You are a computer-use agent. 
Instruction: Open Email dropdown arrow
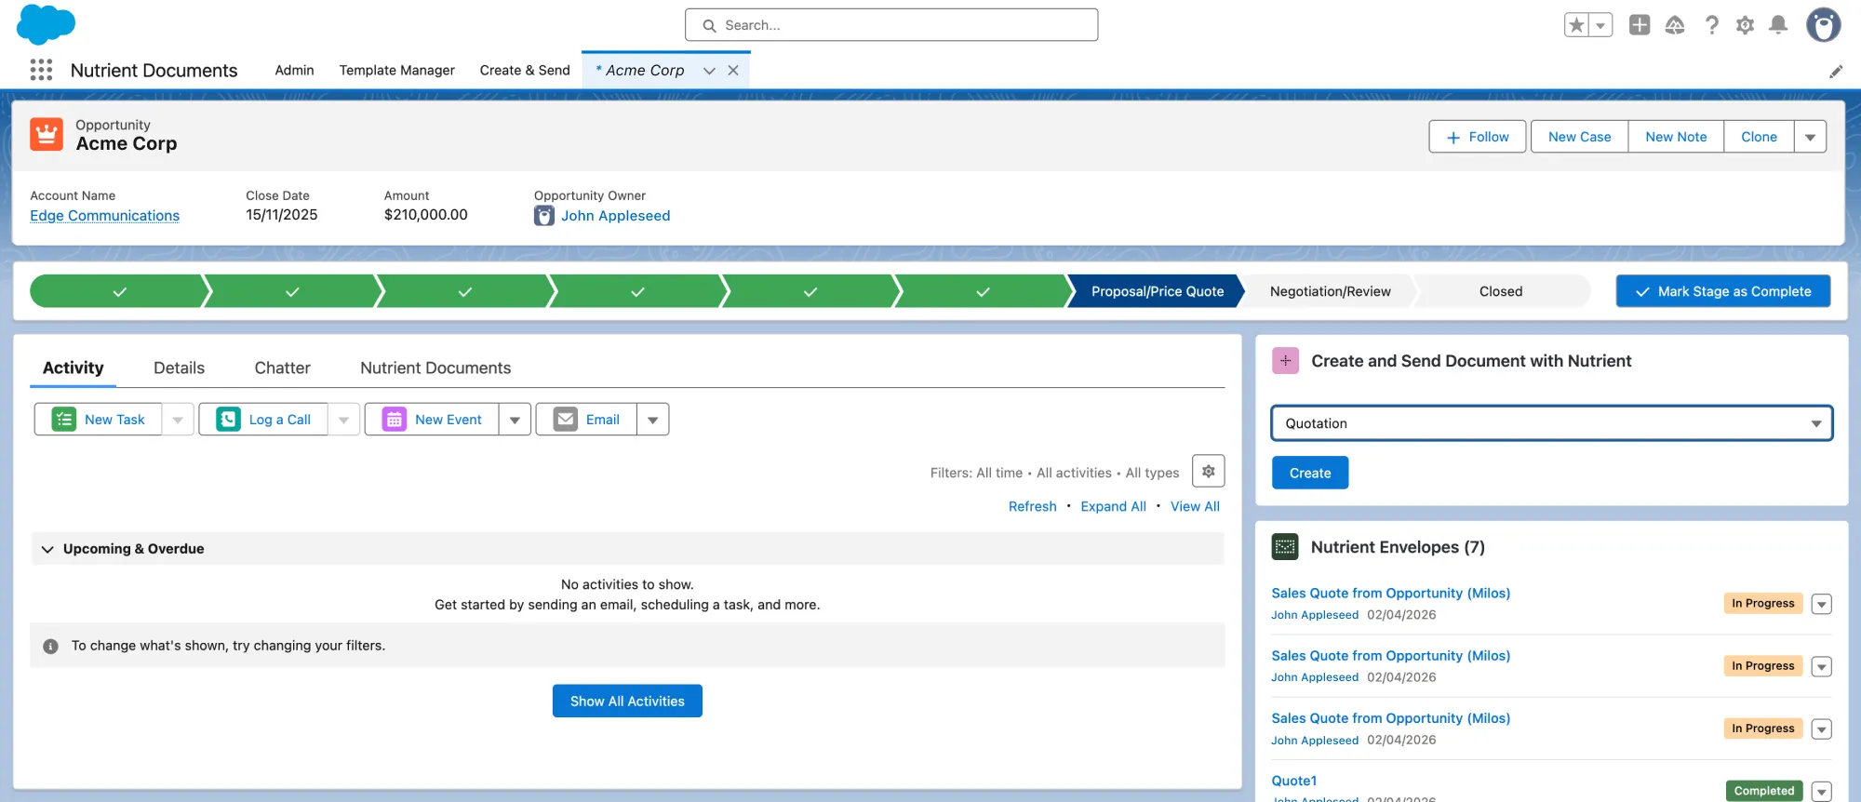coord(652,420)
